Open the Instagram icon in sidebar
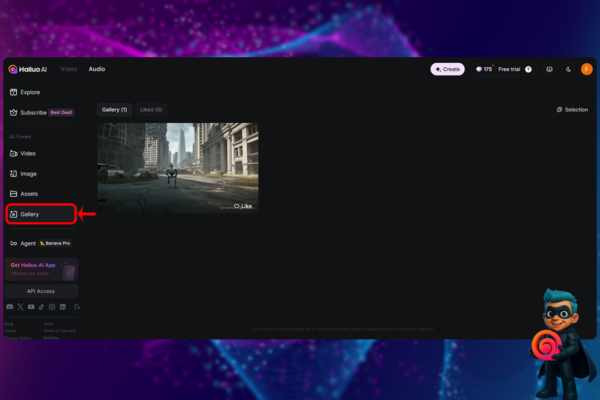The image size is (600, 400). click(52, 307)
